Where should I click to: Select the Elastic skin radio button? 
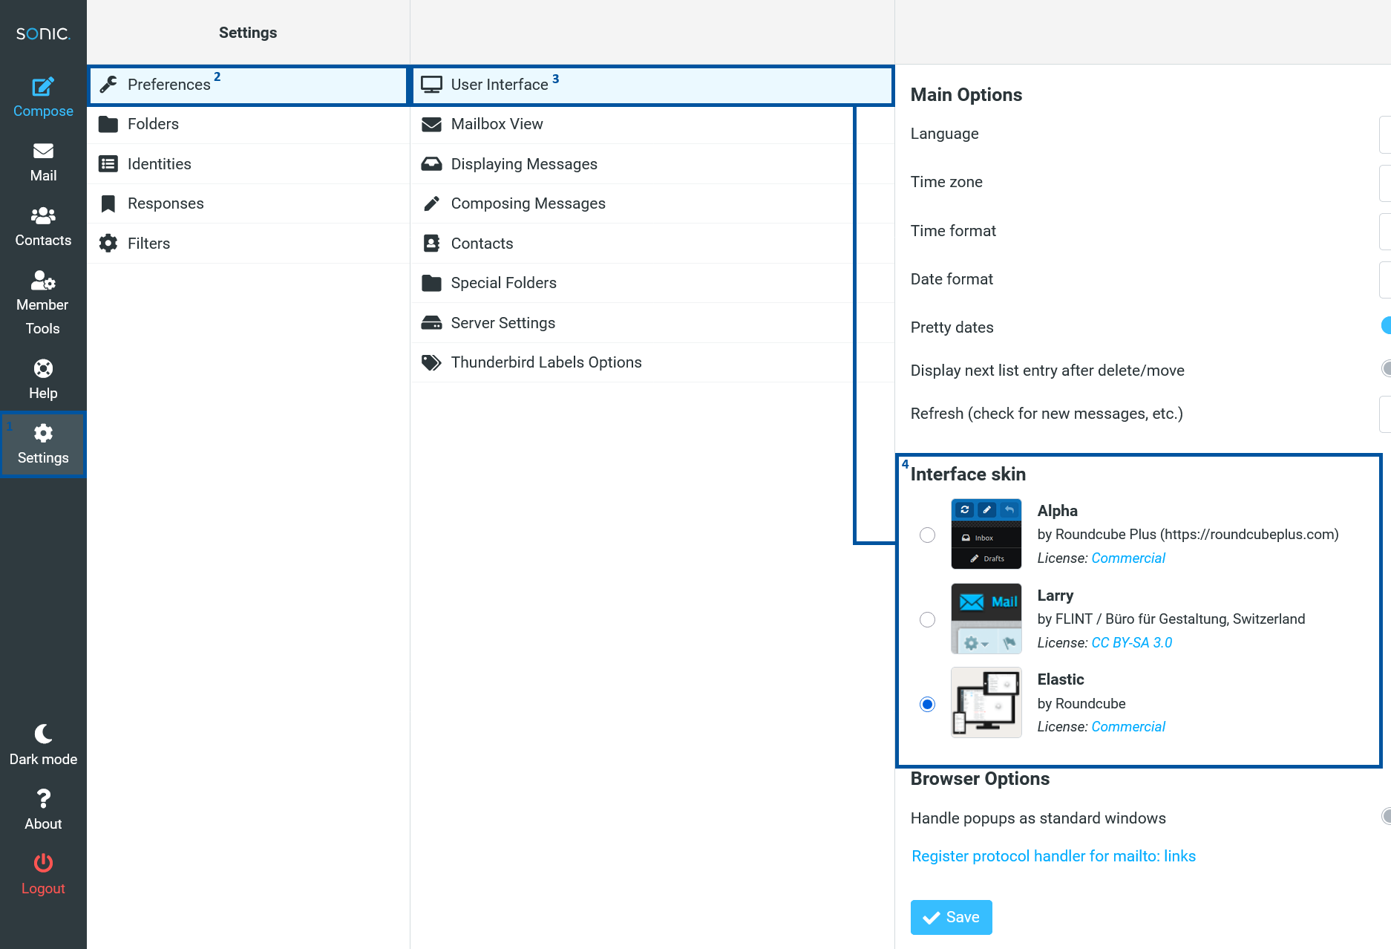point(927,704)
